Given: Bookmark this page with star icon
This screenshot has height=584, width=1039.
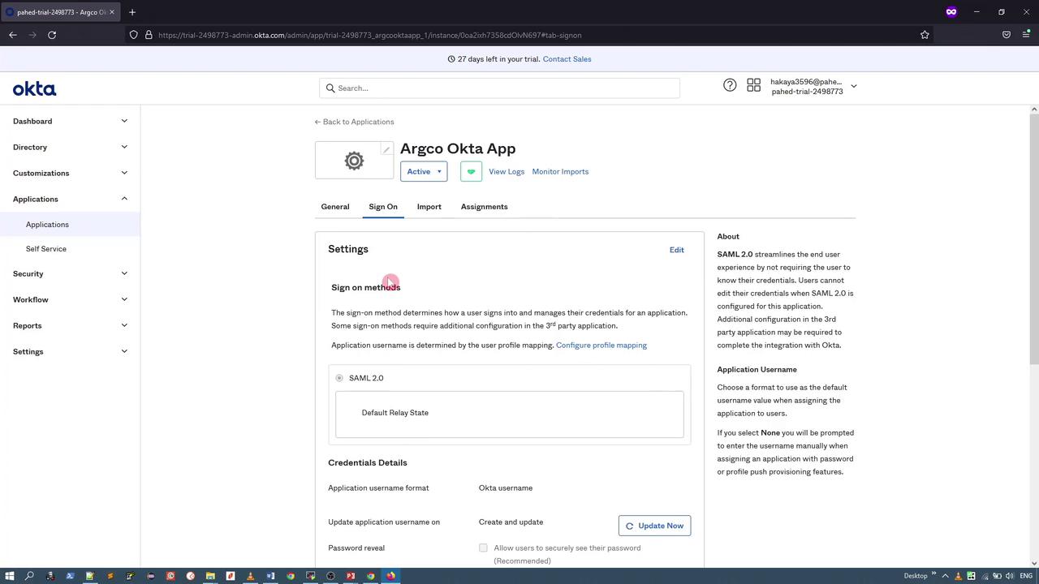Looking at the screenshot, I should pos(925,35).
